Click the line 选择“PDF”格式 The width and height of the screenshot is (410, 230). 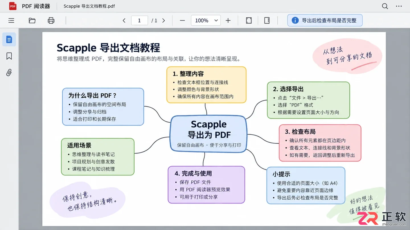pos(295,105)
